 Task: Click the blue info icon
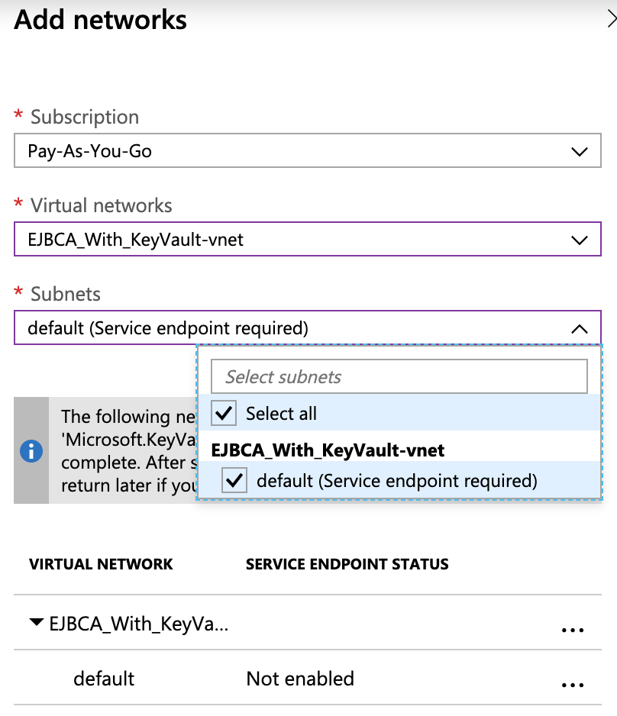[x=31, y=451]
